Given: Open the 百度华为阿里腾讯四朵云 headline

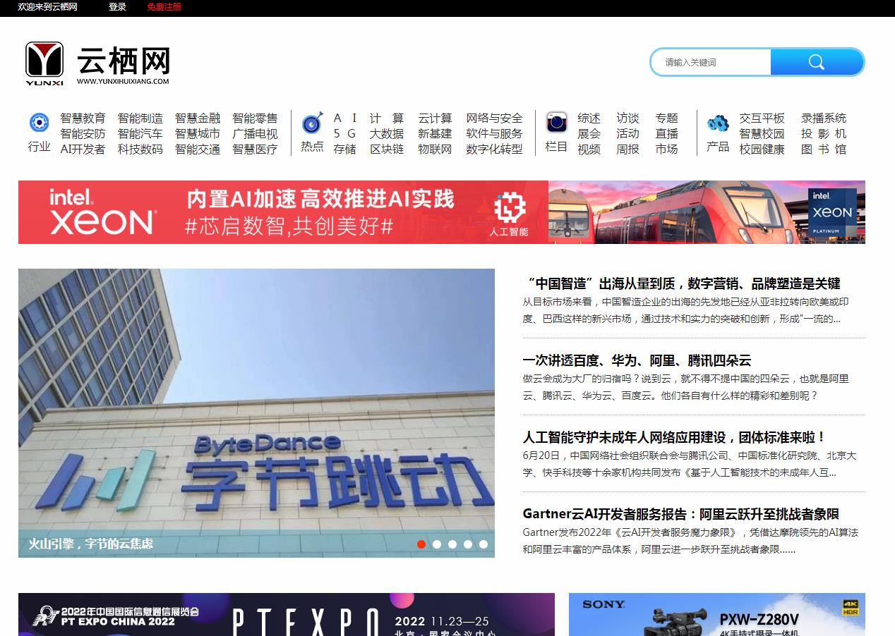Looking at the screenshot, I should [637, 360].
